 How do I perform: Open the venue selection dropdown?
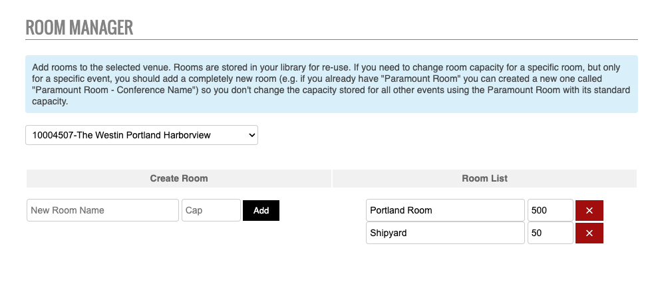tap(142, 135)
